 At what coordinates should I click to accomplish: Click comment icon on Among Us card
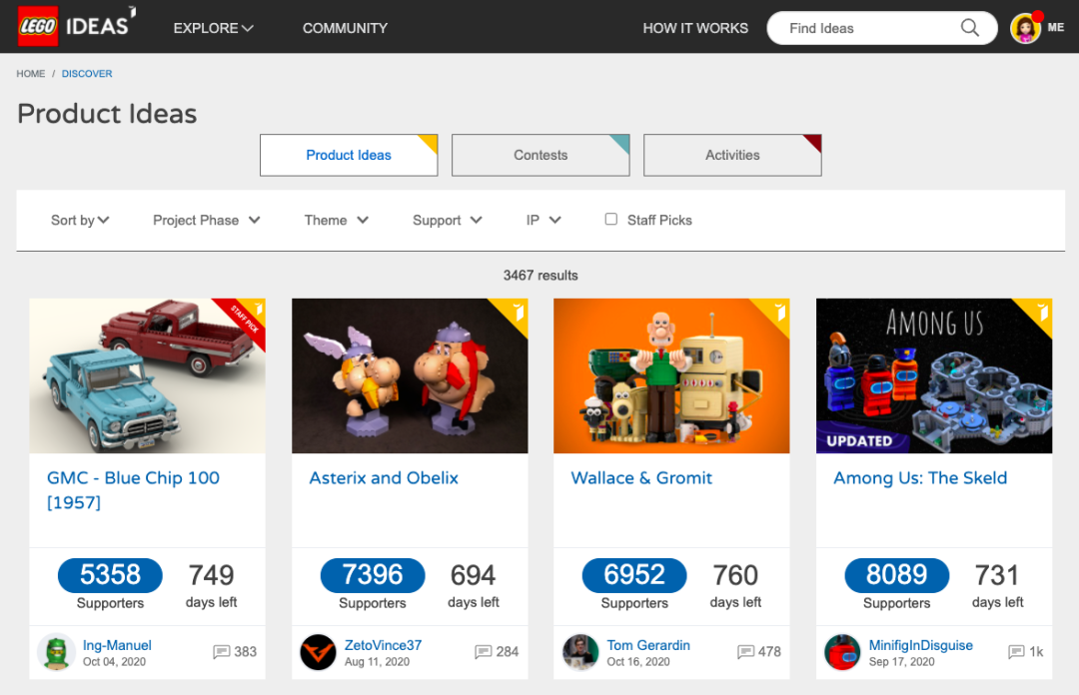pyautogui.click(x=1016, y=652)
